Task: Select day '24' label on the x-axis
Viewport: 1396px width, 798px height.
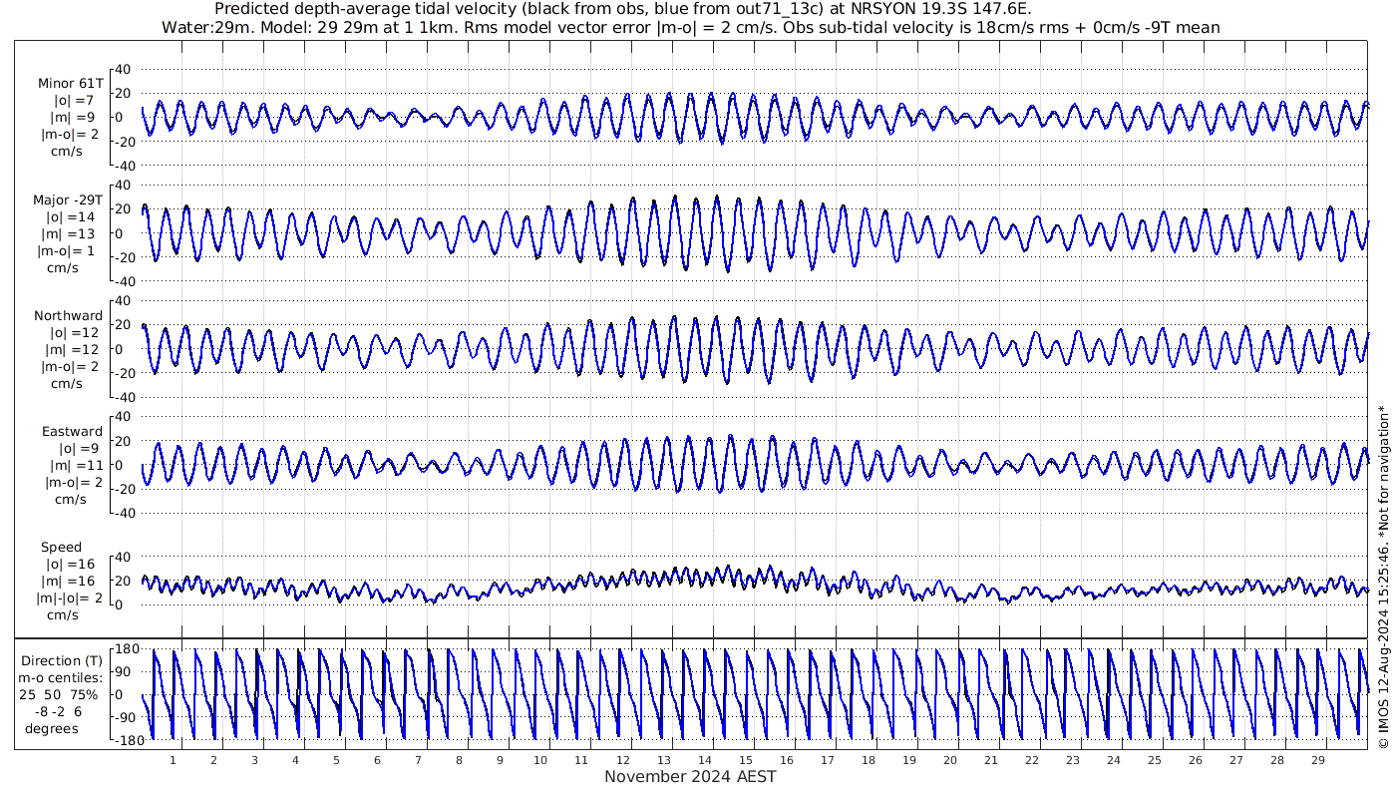Action: click(x=1113, y=760)
